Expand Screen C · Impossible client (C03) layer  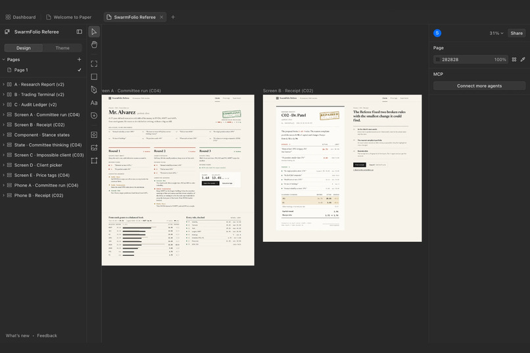click(4, 155)
